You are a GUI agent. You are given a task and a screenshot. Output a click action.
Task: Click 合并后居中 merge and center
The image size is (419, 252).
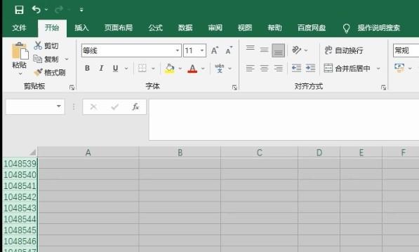click(347, 69)
